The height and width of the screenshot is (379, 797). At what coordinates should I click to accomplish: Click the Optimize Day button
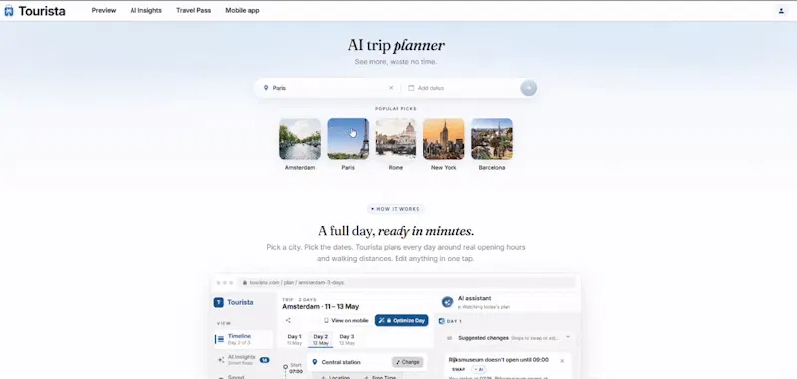click(x=401, y=320)
